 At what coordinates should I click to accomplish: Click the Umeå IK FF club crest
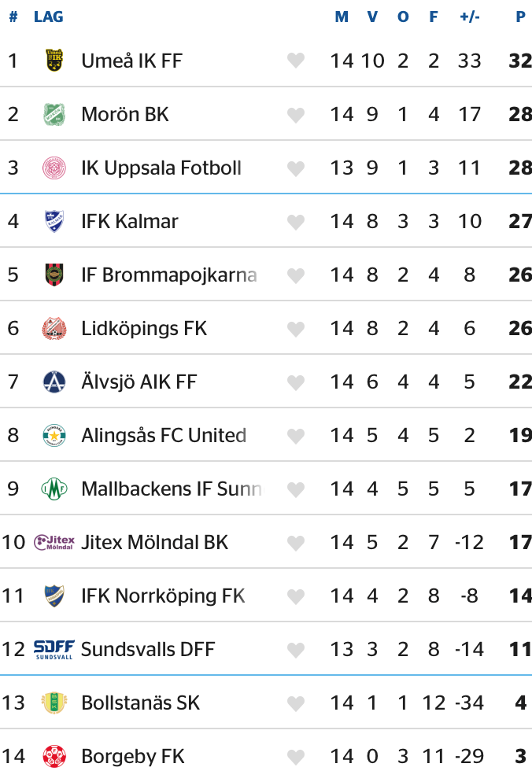coord(54,61)
